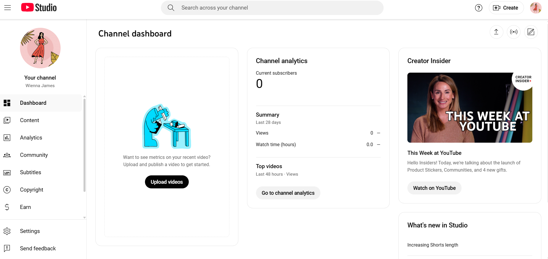
Task: Click the Current subscribers label
Action: [276, 73]
